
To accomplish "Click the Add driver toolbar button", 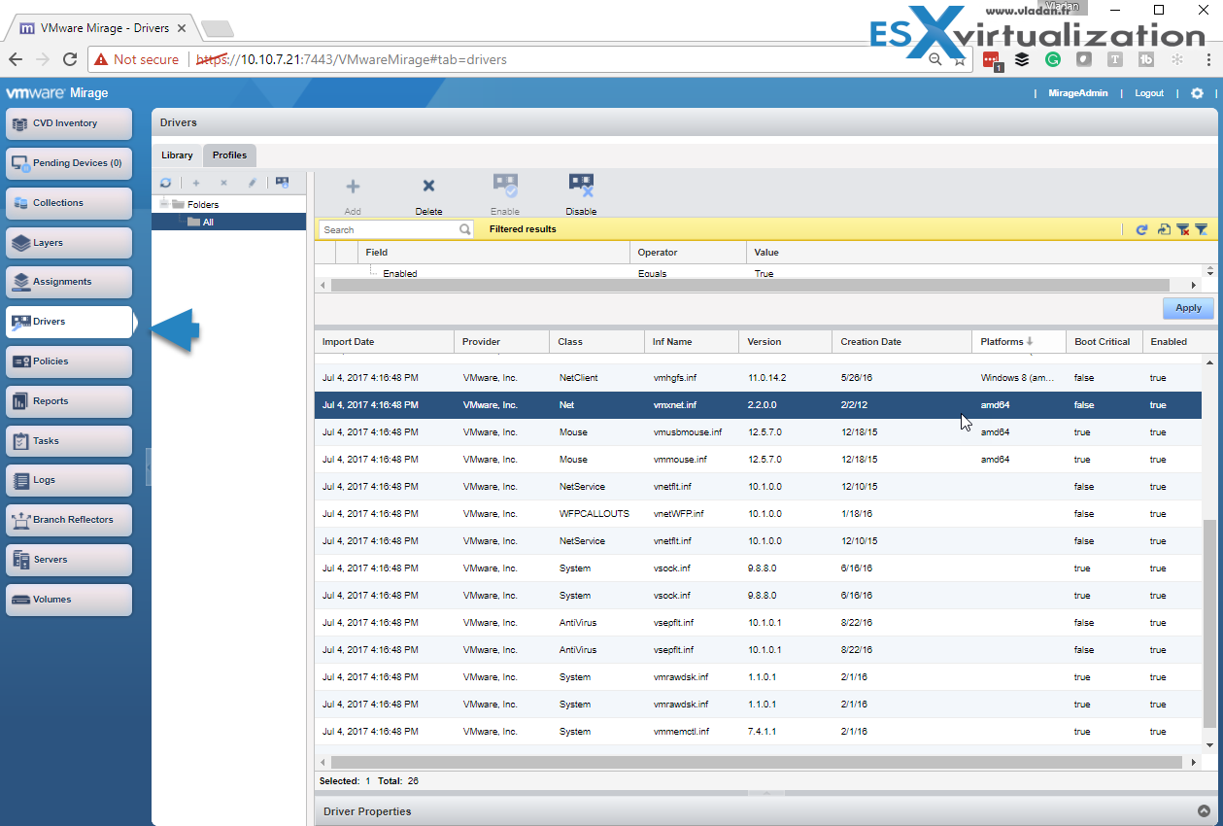I will coord(353,195).
